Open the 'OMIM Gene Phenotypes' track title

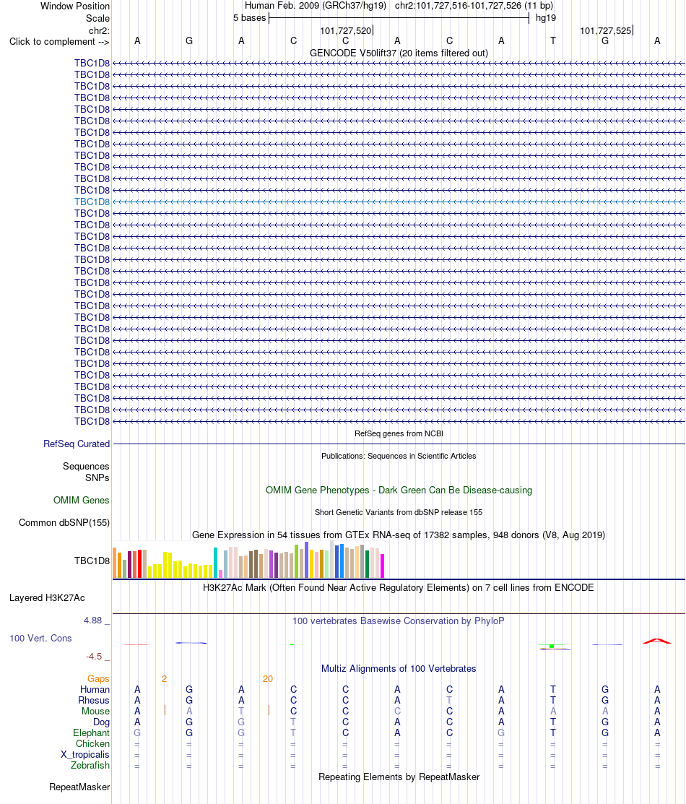pos(399,490)
